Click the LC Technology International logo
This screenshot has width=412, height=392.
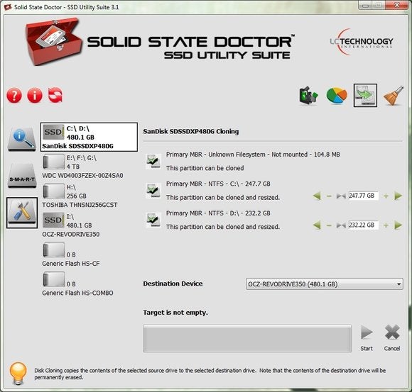click(x=362, y=42)
